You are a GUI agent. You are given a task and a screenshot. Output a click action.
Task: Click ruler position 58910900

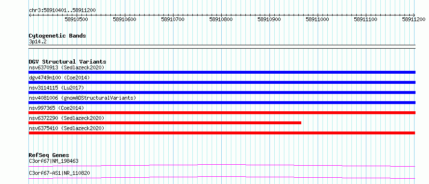[x=269, y=19]
